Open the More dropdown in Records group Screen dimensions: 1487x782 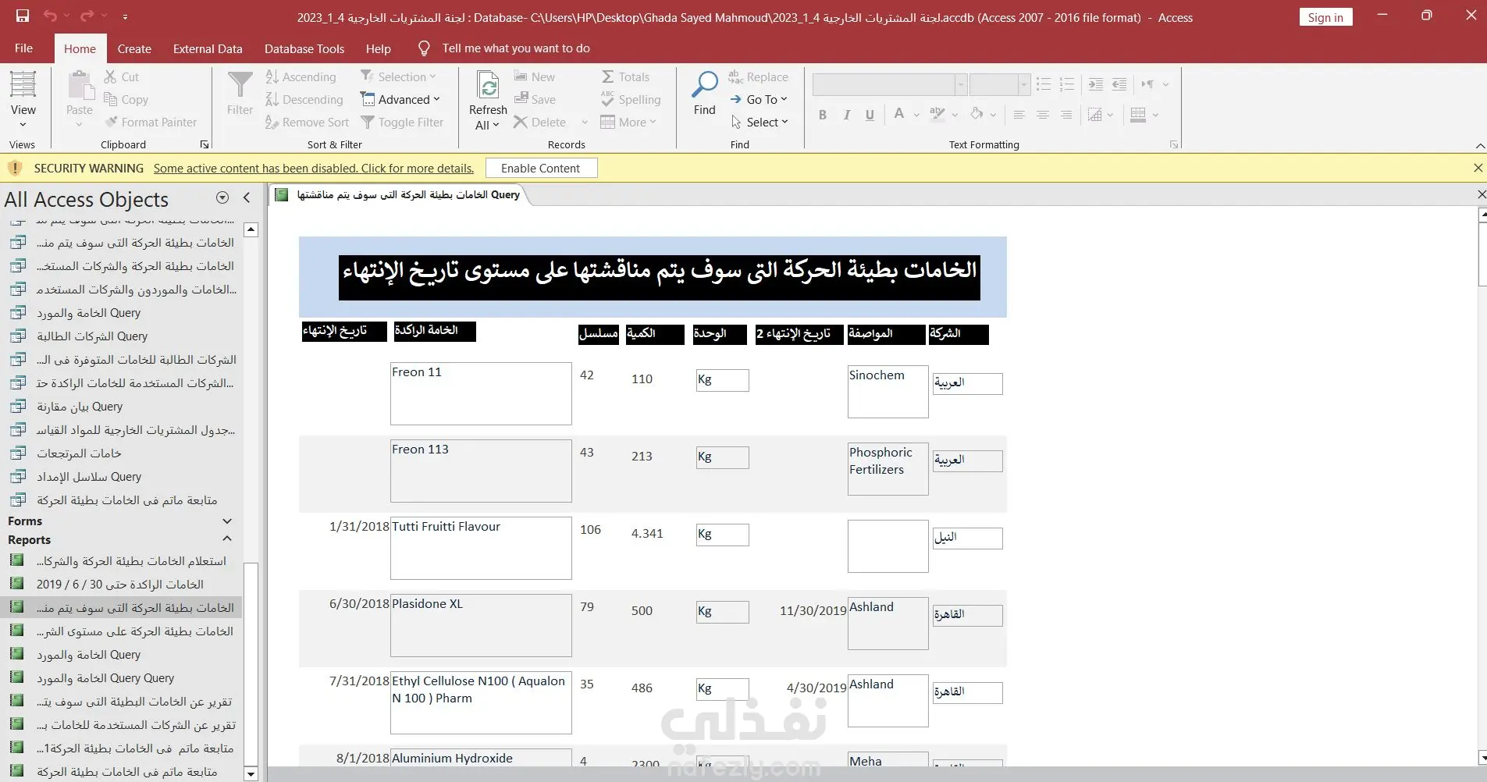[628, 122]
